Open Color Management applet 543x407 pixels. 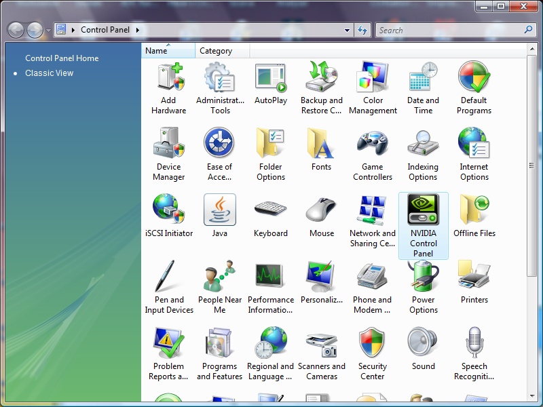373,77
